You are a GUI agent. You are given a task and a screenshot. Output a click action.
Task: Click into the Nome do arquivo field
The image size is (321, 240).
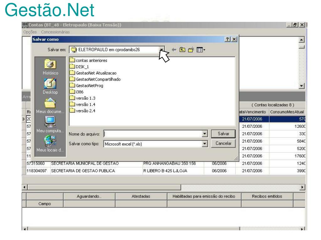[x=153, y=134]
